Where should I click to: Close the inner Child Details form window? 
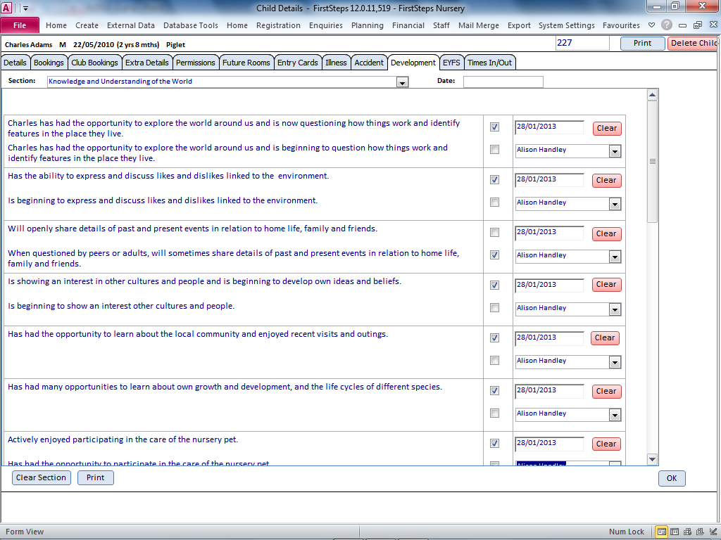[x=713, y=25]
